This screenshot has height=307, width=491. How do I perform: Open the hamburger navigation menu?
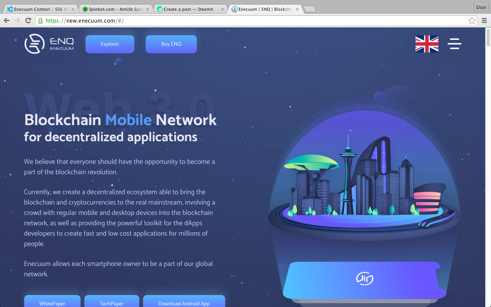click(x=455, y=44)
